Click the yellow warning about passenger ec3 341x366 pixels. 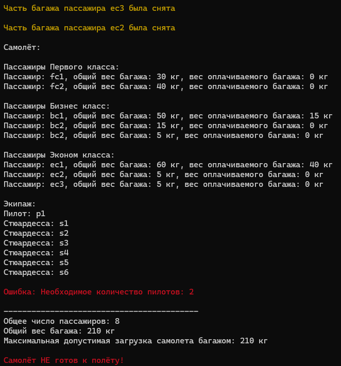point(89,8)
